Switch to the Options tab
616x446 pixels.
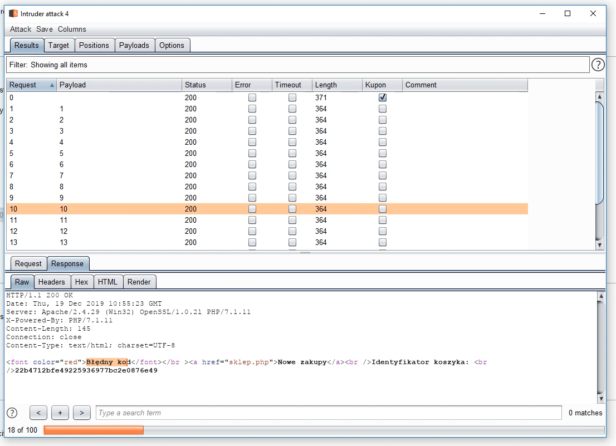pos(172,45)
